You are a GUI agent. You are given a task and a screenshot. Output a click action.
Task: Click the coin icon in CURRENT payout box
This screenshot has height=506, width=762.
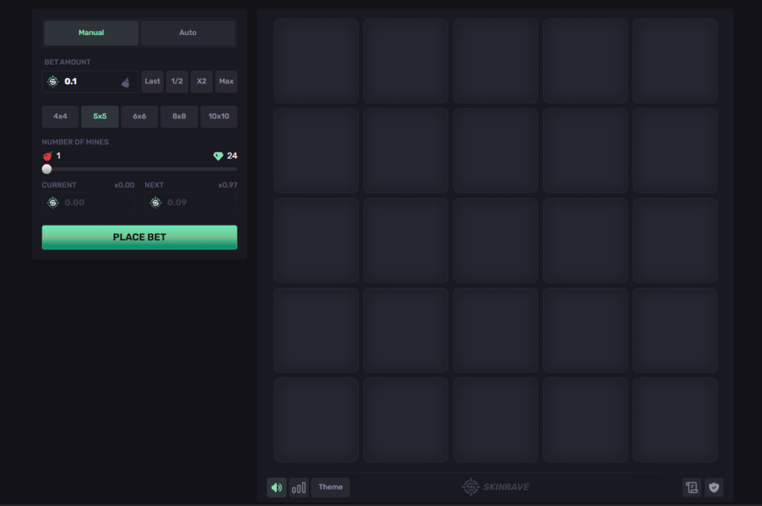tap(53, 202)
